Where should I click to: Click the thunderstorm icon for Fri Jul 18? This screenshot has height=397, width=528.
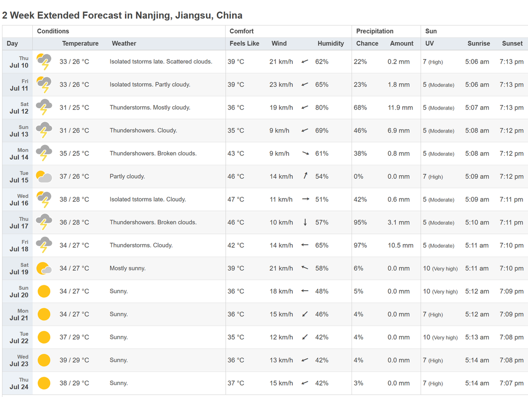[x=44, y=245]
